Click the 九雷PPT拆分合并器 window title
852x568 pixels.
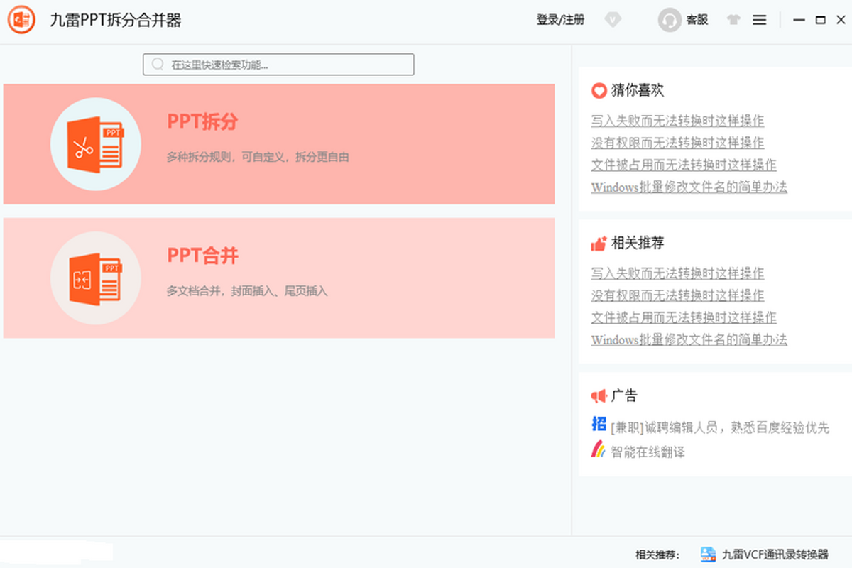pyautogui.click(x=116, y=21)
